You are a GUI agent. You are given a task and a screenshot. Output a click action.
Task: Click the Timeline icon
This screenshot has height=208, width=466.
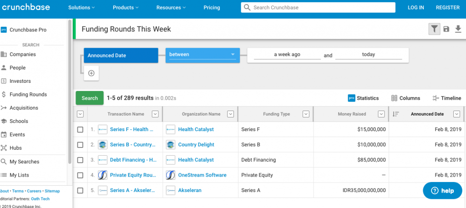pos(436,98)
